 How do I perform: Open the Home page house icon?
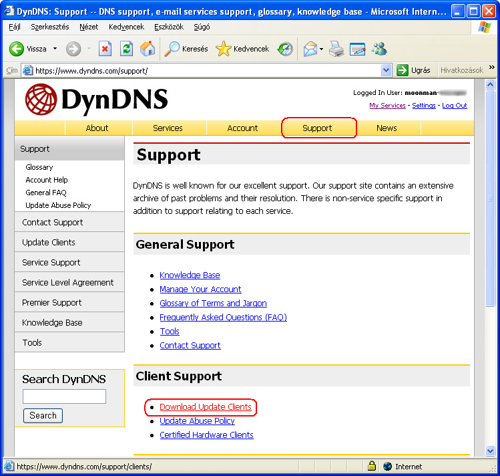click(x=148, y=49)
